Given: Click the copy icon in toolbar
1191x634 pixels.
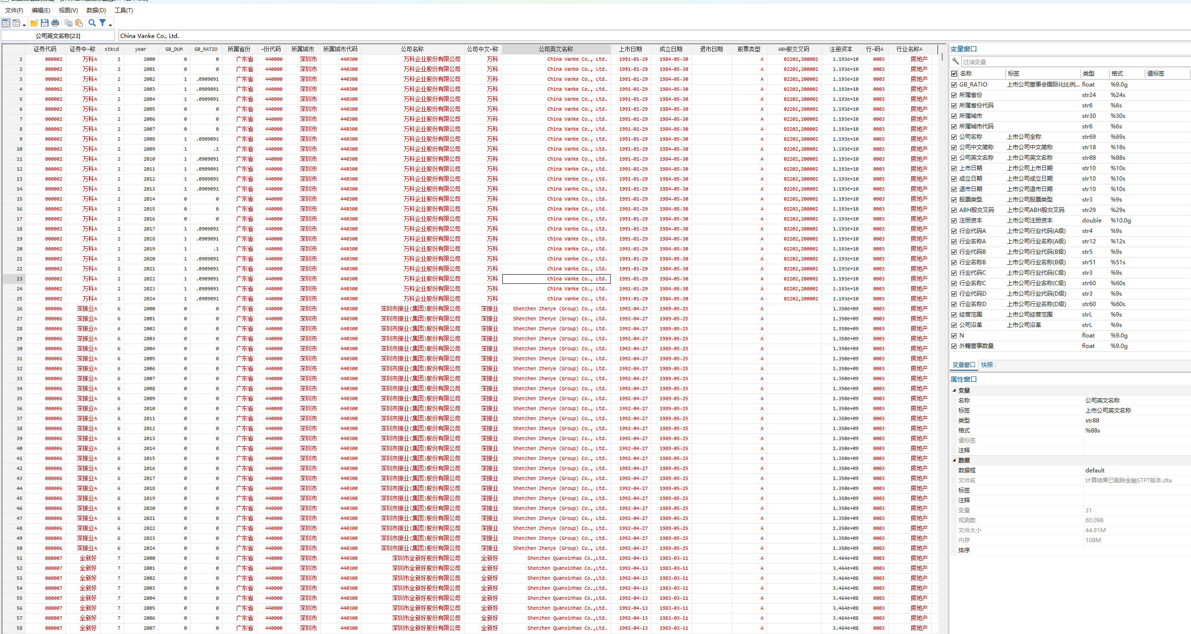Looking at the screenshot, I should tap(68, 23).
